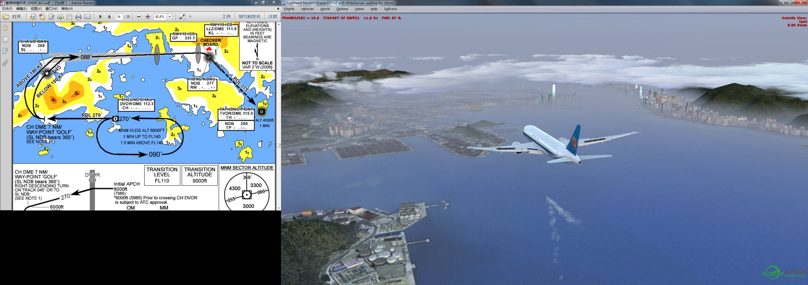Zoom in with the plus icon
Viewport: 808px width, 285px height.
[x=147, y=17]
